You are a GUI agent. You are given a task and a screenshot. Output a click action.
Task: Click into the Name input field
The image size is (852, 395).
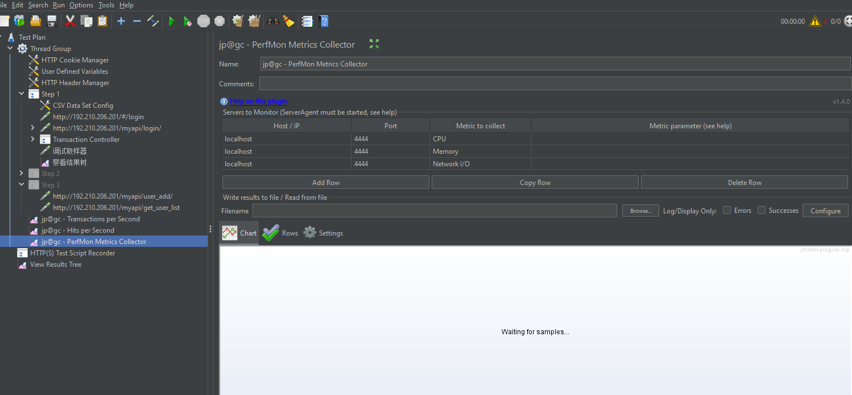pyautogui.click(x=556, y=64)
